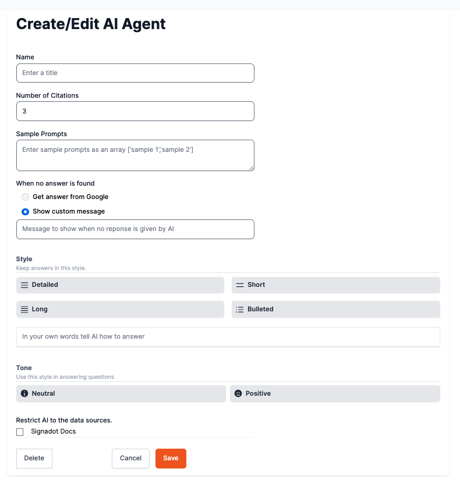The image size is (460, 483).
Task: Click the Delete button
Action: (34, 459)
